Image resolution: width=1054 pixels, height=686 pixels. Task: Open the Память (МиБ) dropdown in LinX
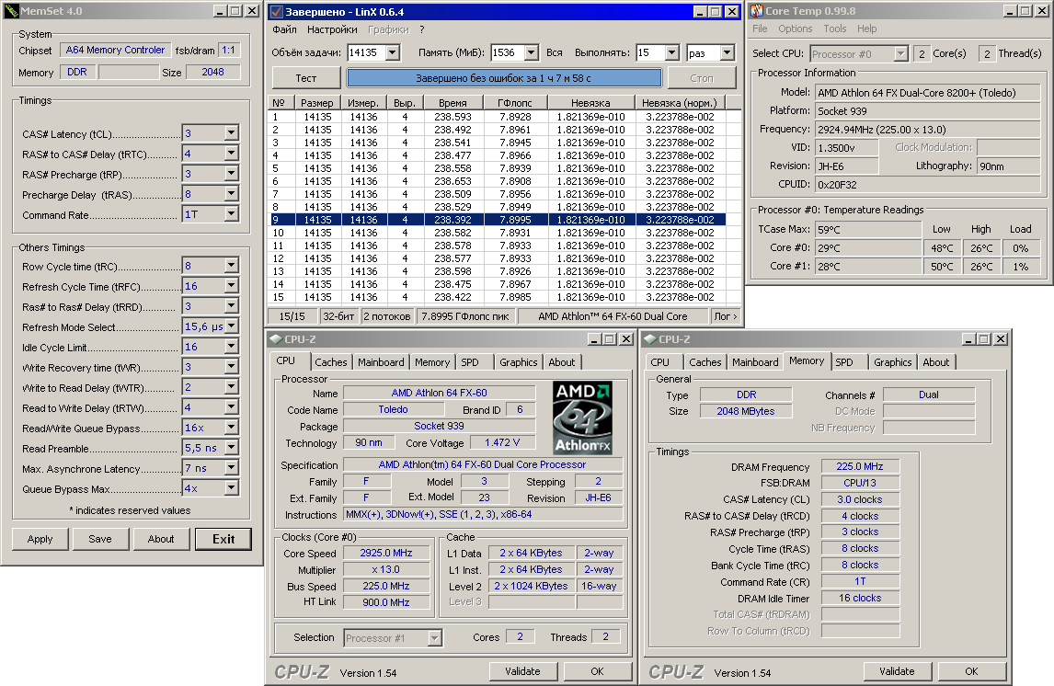click(533, 53)
